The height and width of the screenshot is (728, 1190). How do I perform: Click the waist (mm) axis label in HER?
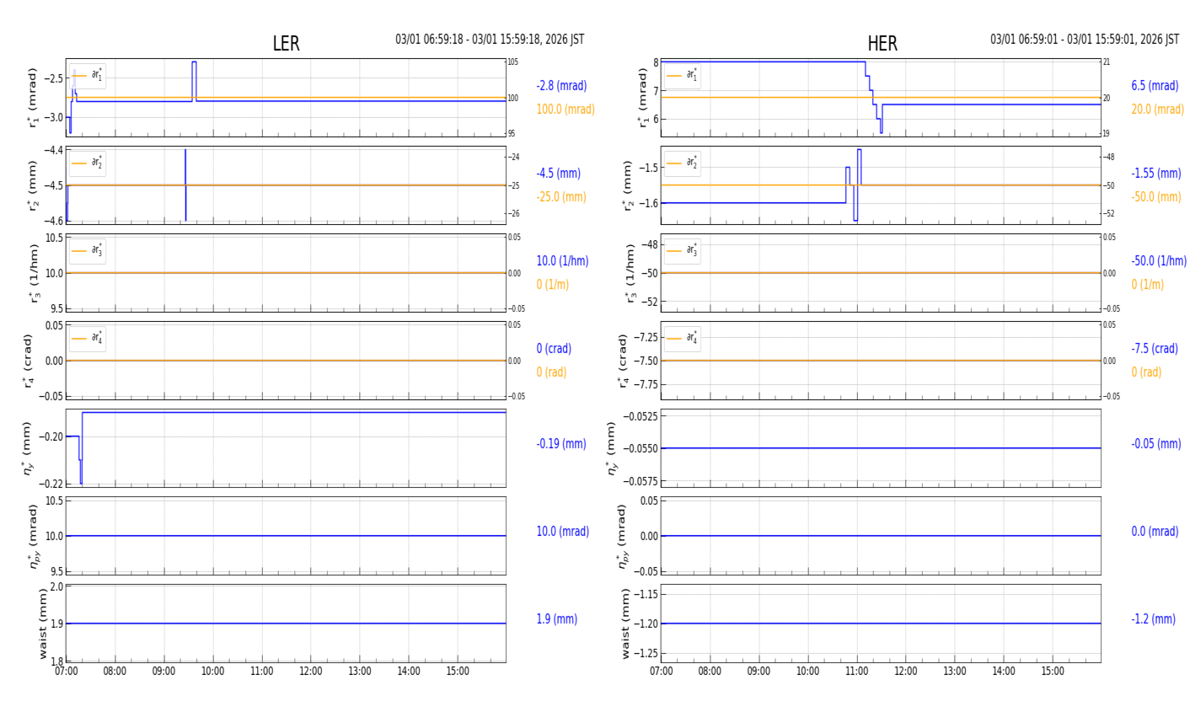[x=625, y=624]
